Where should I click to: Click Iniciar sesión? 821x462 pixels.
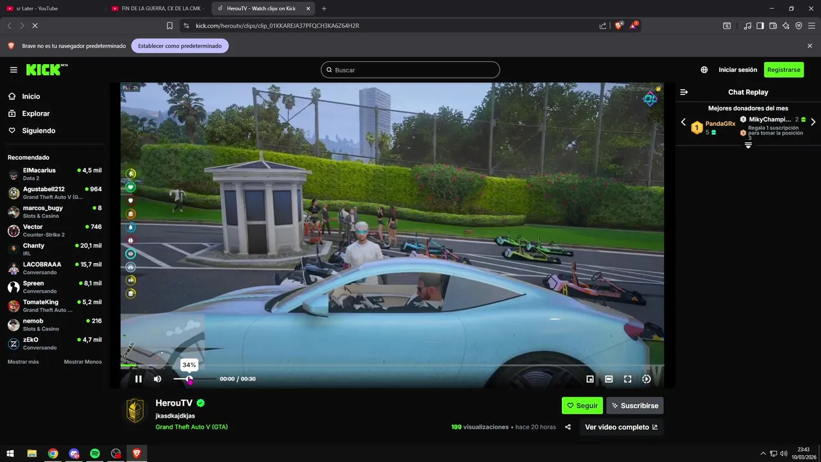(738, 70)
